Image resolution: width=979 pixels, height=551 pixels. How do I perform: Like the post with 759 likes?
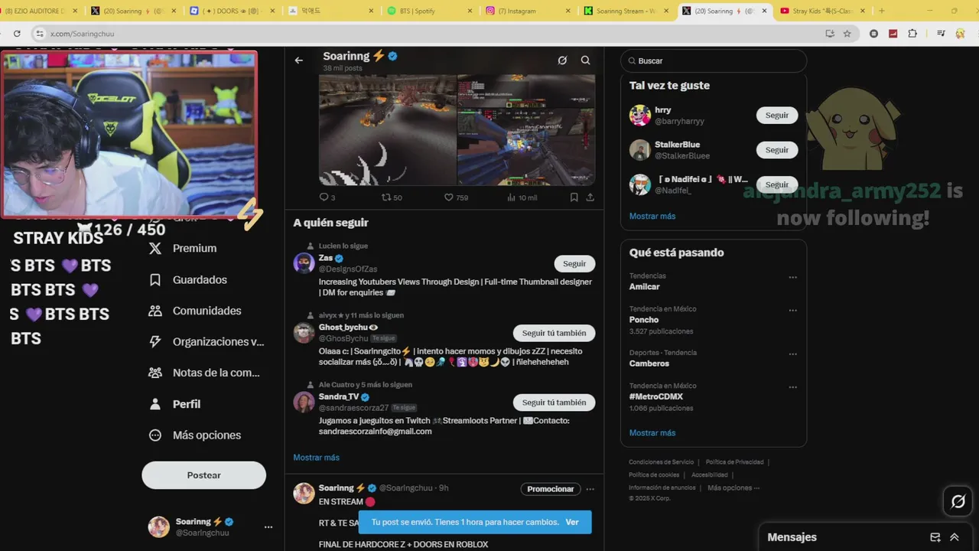(456, 197)
